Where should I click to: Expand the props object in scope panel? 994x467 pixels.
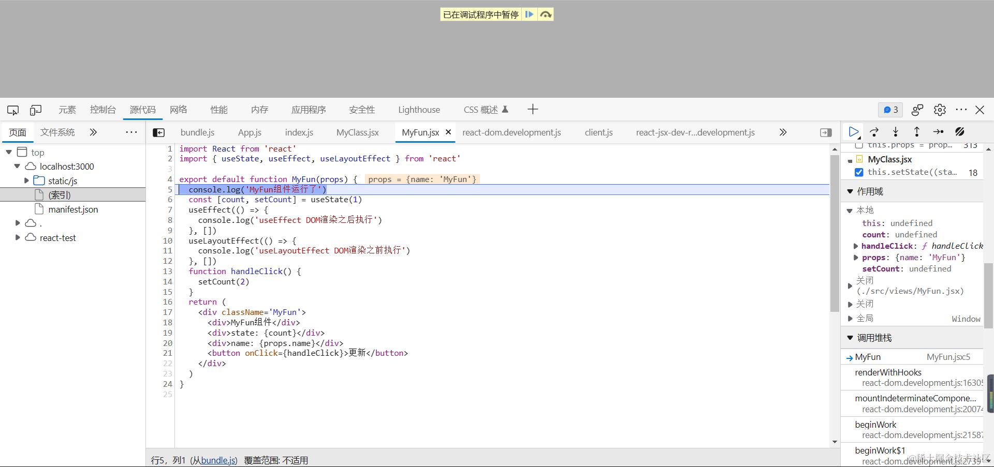pos(855,257)
